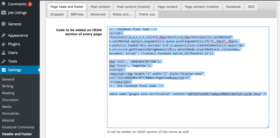Click the textarea resize handle corner
Image resolution: width=280 pixels, height=138 pixels.
click(267, 127)
